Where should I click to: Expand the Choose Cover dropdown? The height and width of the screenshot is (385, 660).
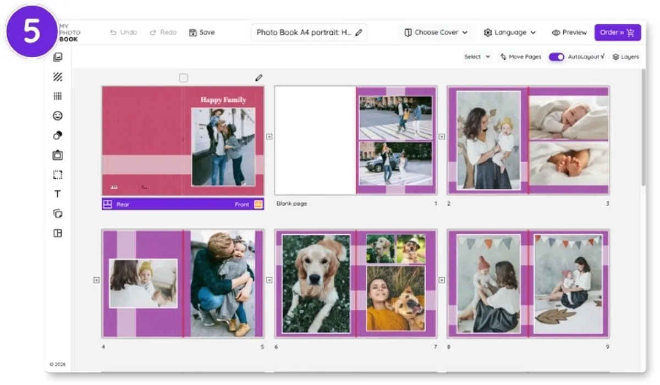coord(436,32)
